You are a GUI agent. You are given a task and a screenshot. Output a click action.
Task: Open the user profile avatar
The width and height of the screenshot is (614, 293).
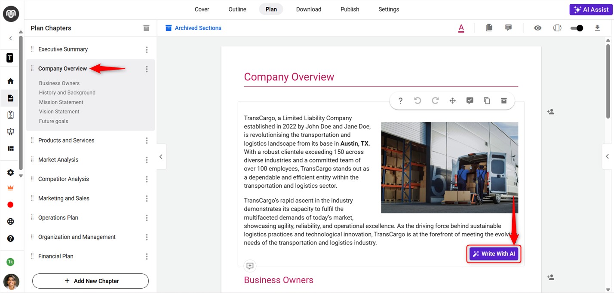click(x=11, y=282)
